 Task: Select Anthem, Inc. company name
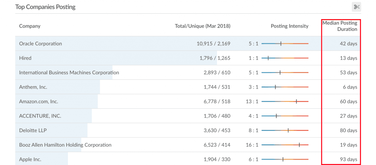33,87
